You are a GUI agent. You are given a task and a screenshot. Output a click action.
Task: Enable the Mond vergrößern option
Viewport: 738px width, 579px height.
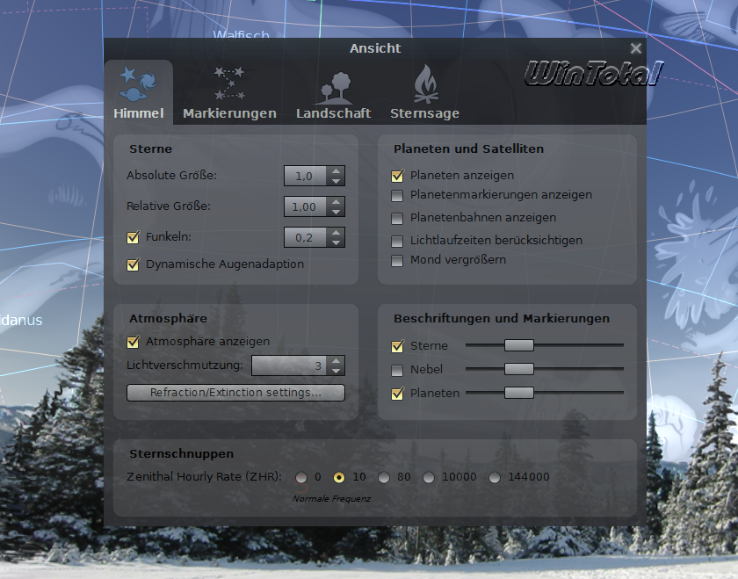point(397,260)
